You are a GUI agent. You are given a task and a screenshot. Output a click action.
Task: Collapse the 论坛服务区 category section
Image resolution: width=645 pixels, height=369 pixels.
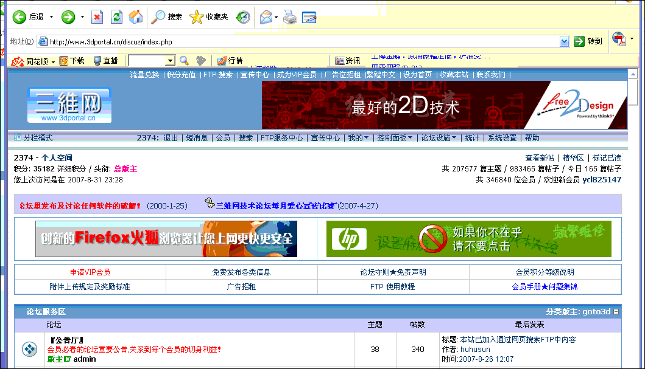(x=616, y=312)
